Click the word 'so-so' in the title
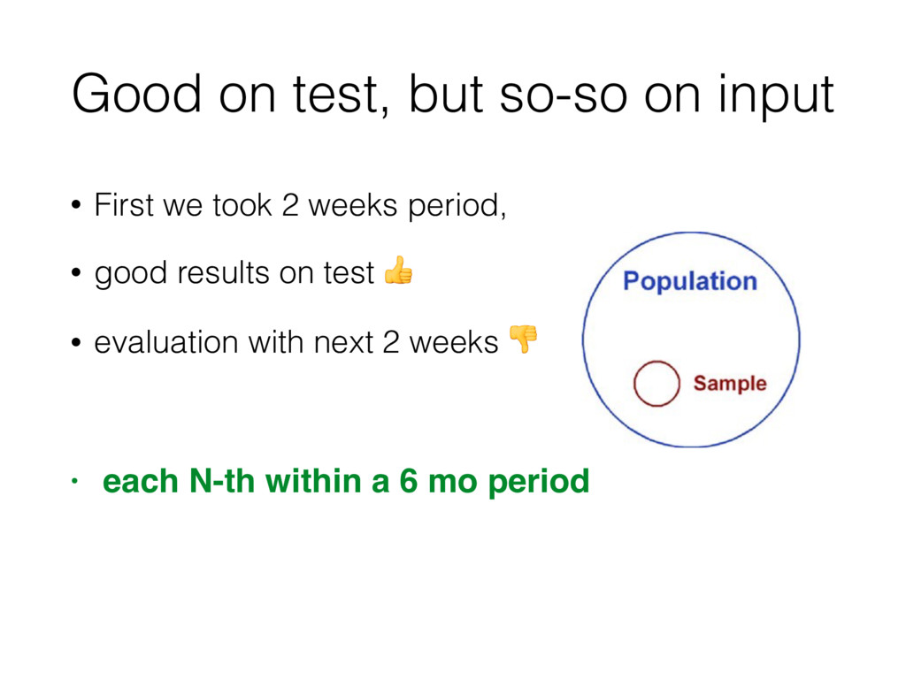 click(x=563, y=95)
